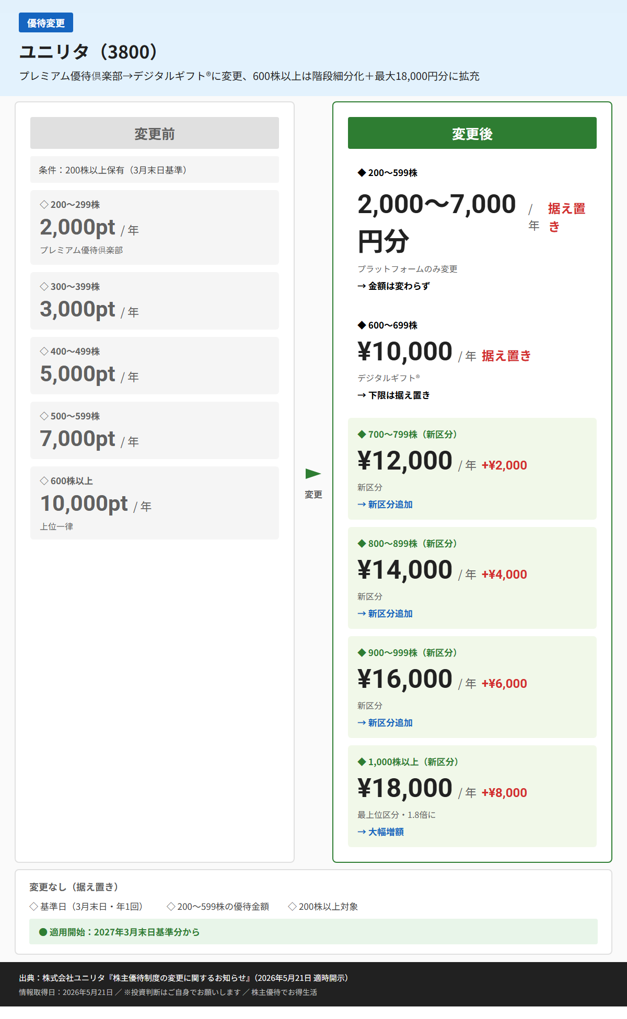This screenshot has width=627, height=1019.
Task: Click the デジタルギフト® note
Action: tap(389, 378)
